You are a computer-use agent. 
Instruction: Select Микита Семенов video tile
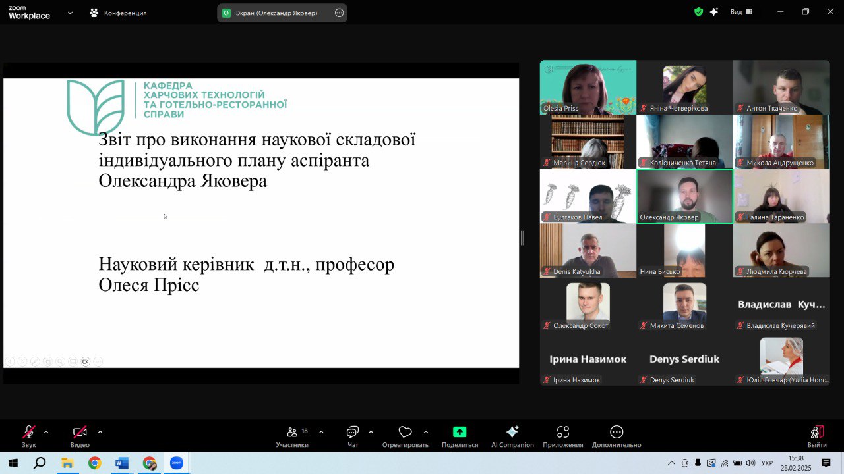coord(684,305)
